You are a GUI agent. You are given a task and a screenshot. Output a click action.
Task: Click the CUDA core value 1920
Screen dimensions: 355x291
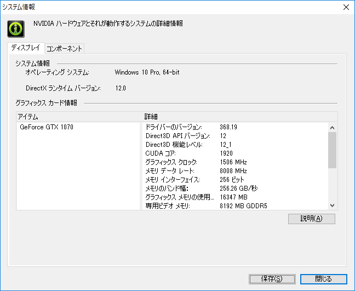[x=226, y=153]
